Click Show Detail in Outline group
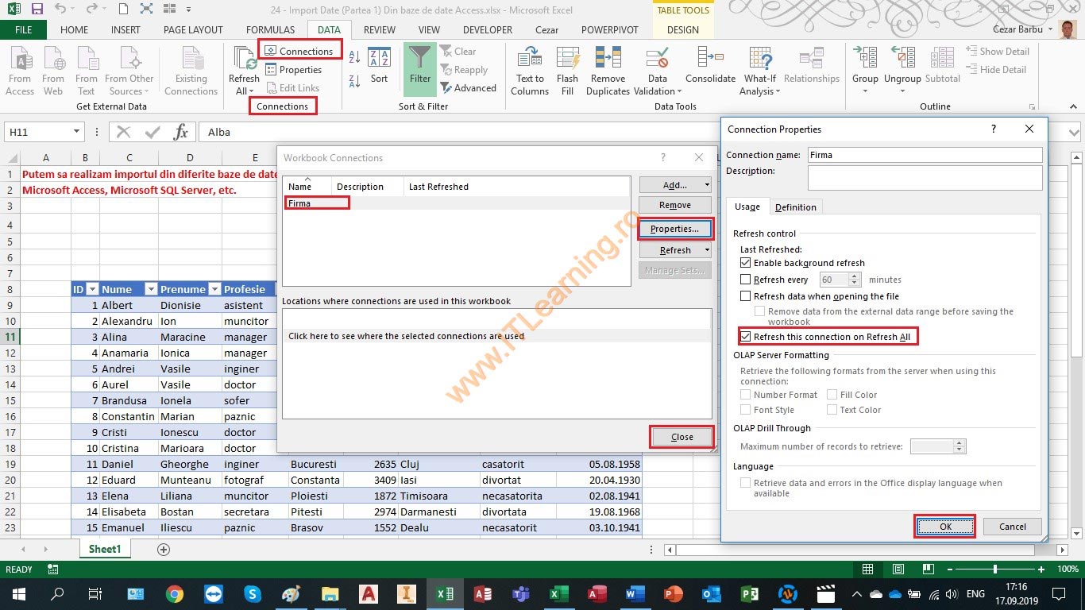 click(x=998, y=52)
